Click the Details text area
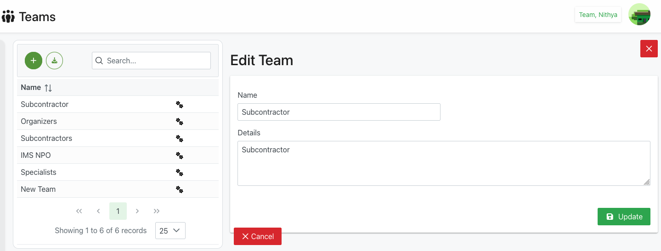 pyautogui.click(x=443, y=163)
